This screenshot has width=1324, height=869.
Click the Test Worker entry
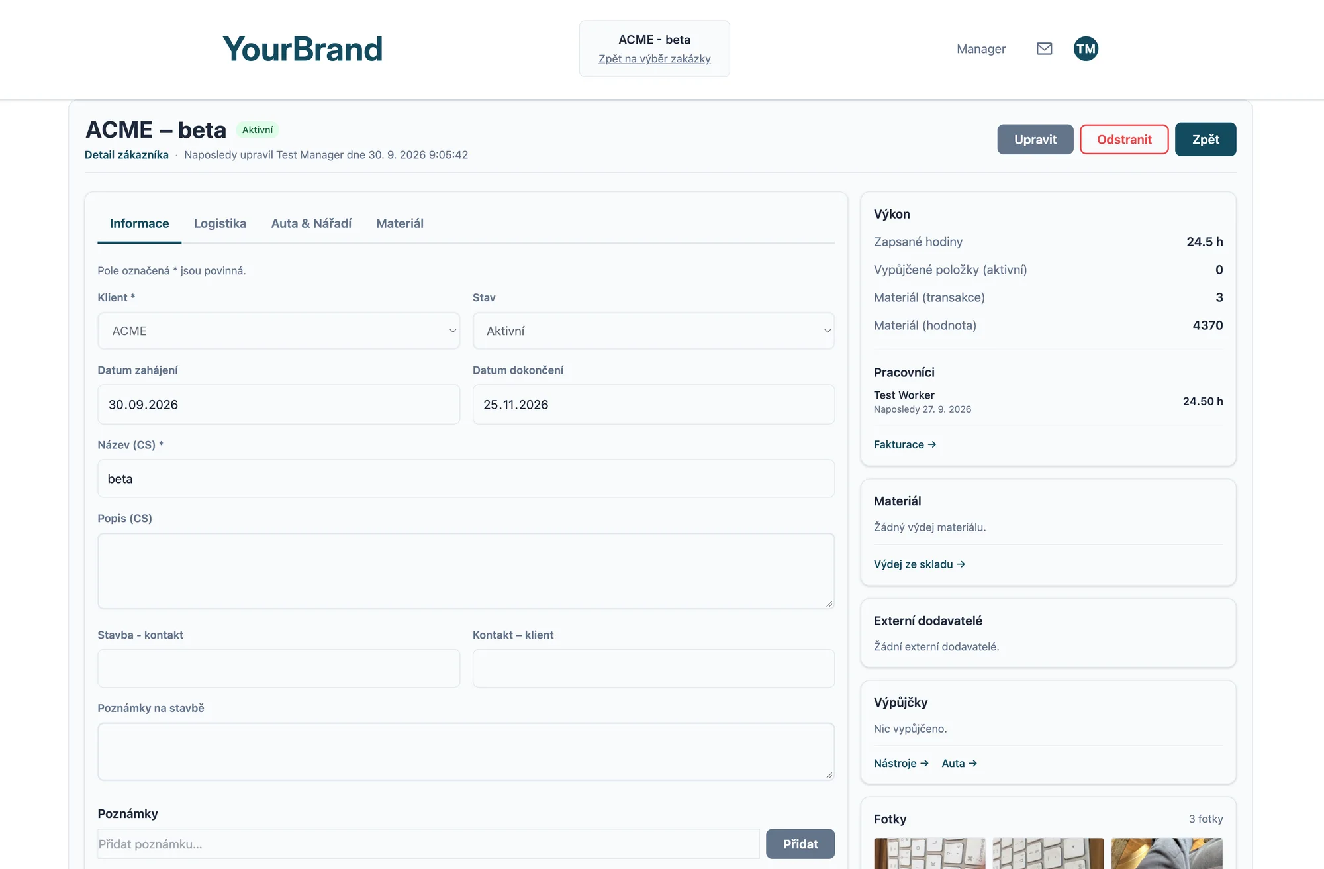point(1048,401)
